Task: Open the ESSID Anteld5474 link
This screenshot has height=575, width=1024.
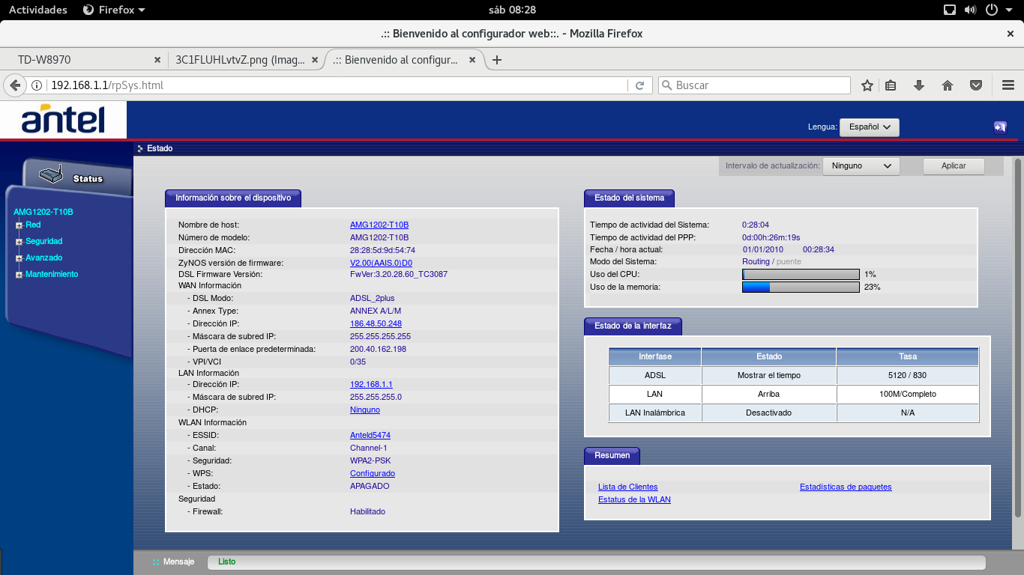Action: 370,435
